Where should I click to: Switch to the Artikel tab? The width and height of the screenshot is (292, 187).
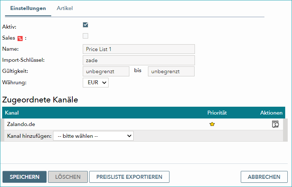(64, 8)
